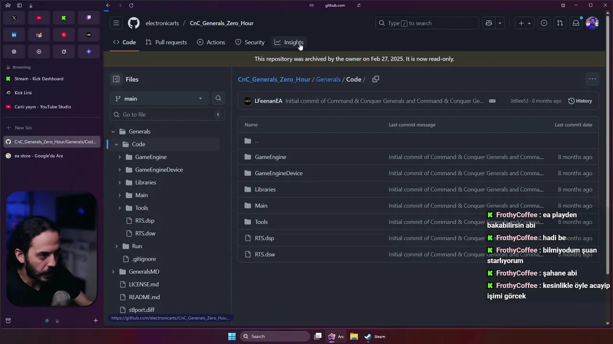Open the pinned X (Twitter) favorite in sidebar

pos(14,18)
